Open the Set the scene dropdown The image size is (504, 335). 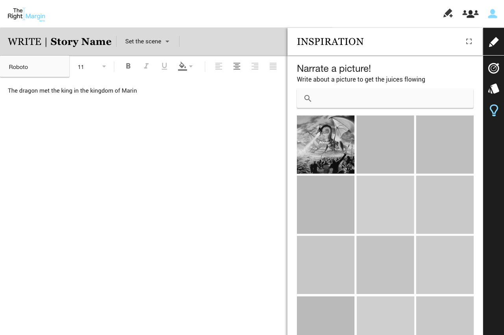click(x=147, y=41)
